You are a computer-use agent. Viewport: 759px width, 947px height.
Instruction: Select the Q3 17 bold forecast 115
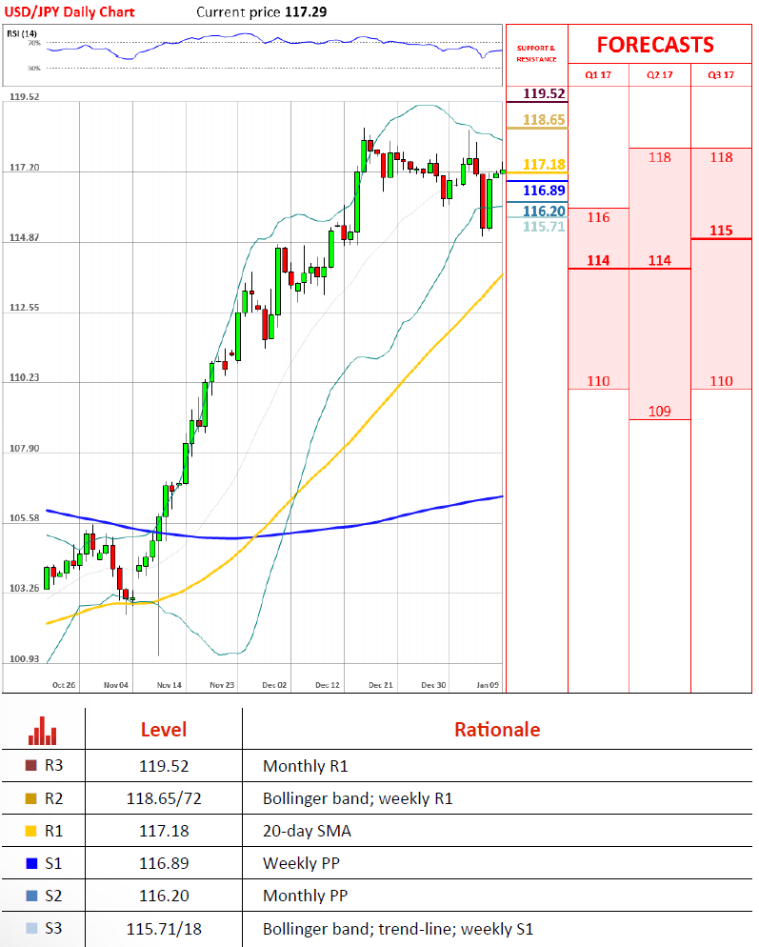pyautogui.click(x=722, y=231)
